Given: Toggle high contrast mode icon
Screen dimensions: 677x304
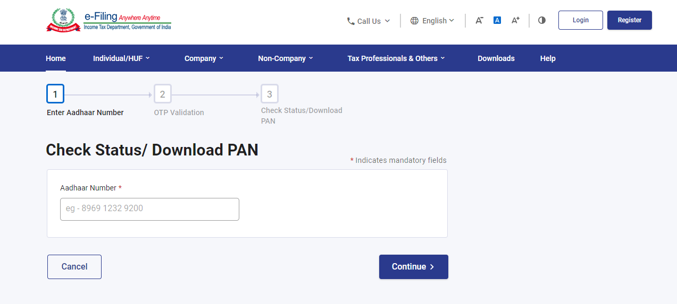Looking at the screenshot, I should click(542, 20).
